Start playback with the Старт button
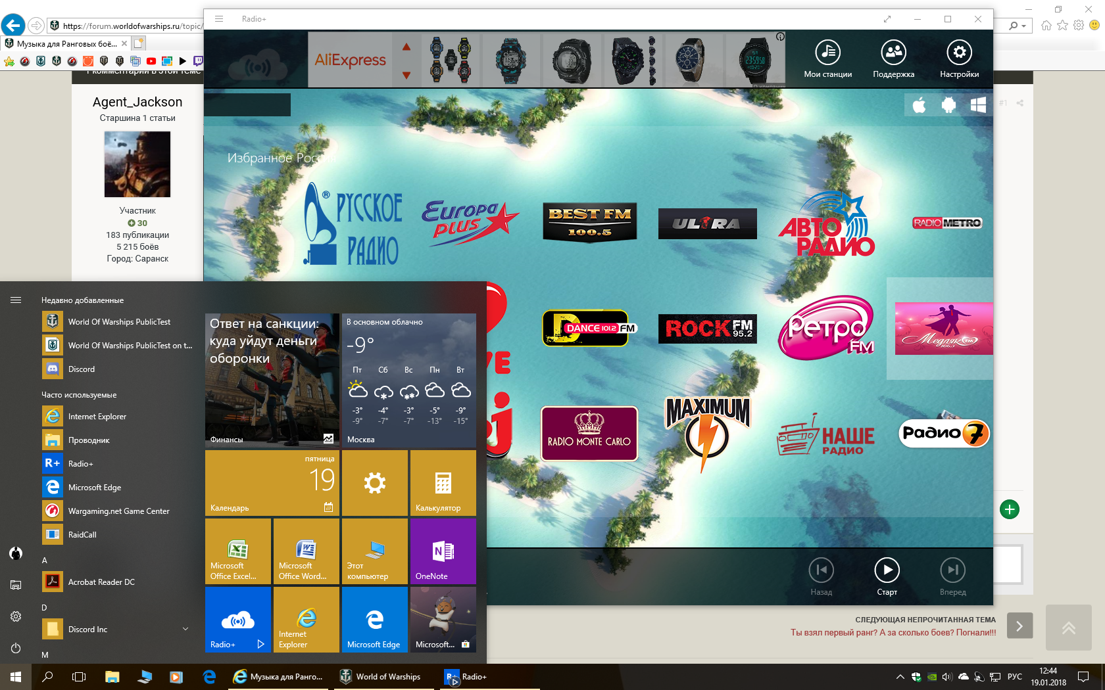Screen dimensions: 1105x690 click(887, 576)
